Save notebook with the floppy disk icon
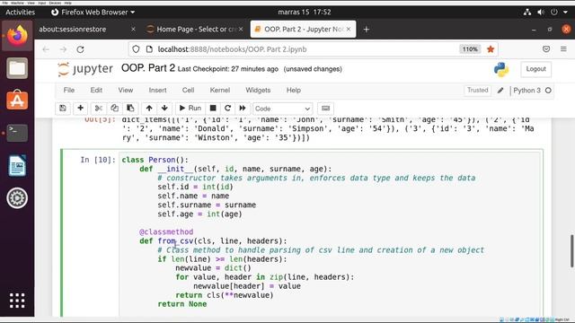 tap(63, 109)
